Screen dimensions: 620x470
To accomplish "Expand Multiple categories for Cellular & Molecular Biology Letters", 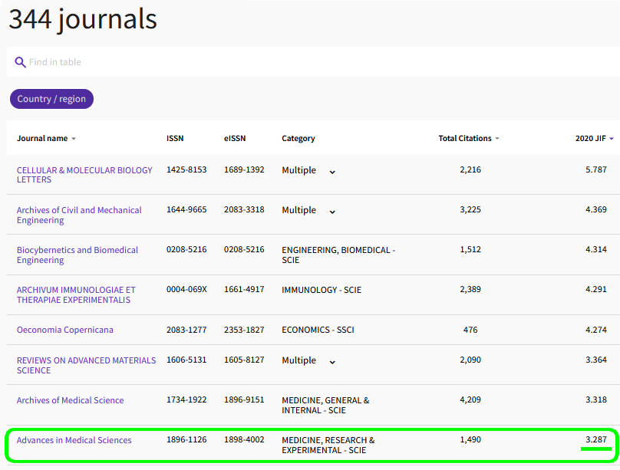I will point(332,171).
